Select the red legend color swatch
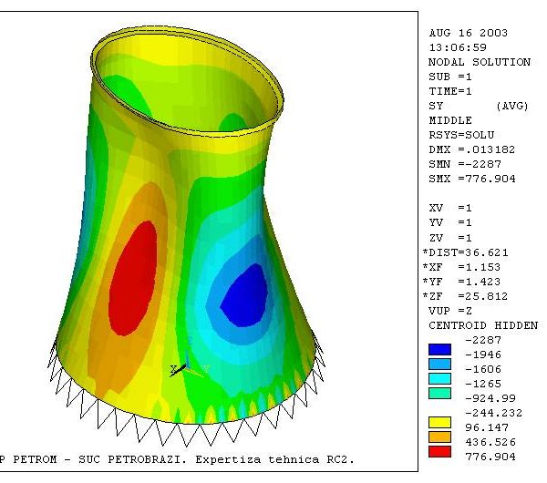 pos(439,449)
